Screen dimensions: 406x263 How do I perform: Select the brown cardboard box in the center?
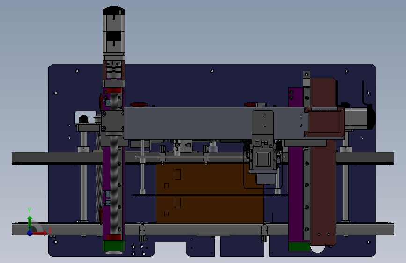(210, 193)
